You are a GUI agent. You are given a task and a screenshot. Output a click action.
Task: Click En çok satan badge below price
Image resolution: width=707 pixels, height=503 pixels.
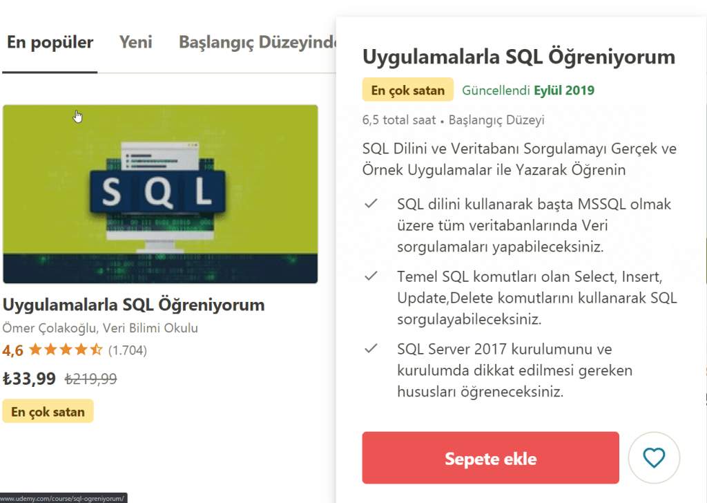click(48, 412)
